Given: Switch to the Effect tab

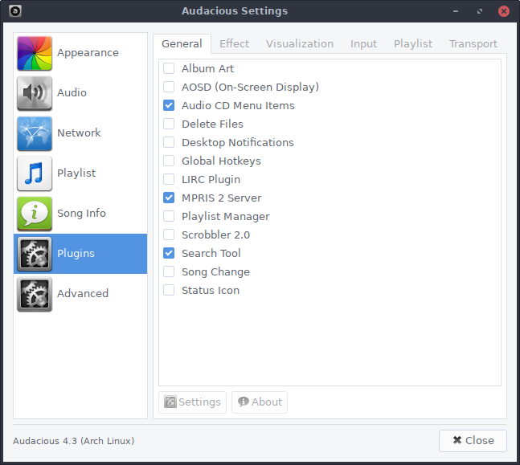Looking at the screenshot, I should [x=234, y=44].
